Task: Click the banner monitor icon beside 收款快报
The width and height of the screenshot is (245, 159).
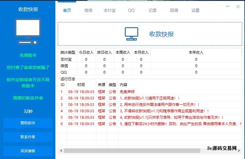Action: (132, 34)
